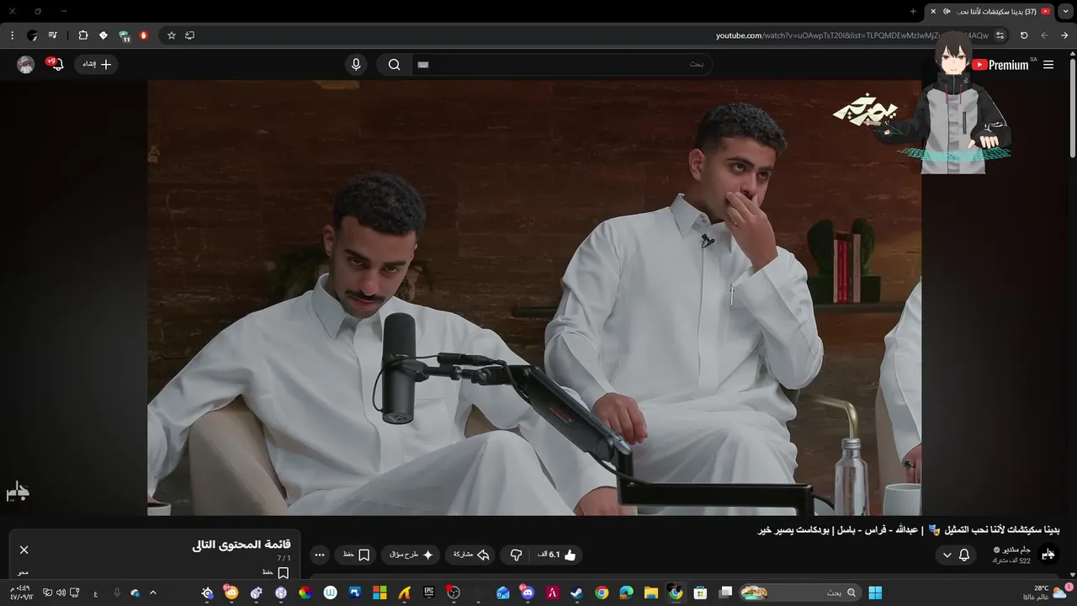Save the video (حفظ) below player
This screenshot has width=1077, height=606.
[357, 555]
